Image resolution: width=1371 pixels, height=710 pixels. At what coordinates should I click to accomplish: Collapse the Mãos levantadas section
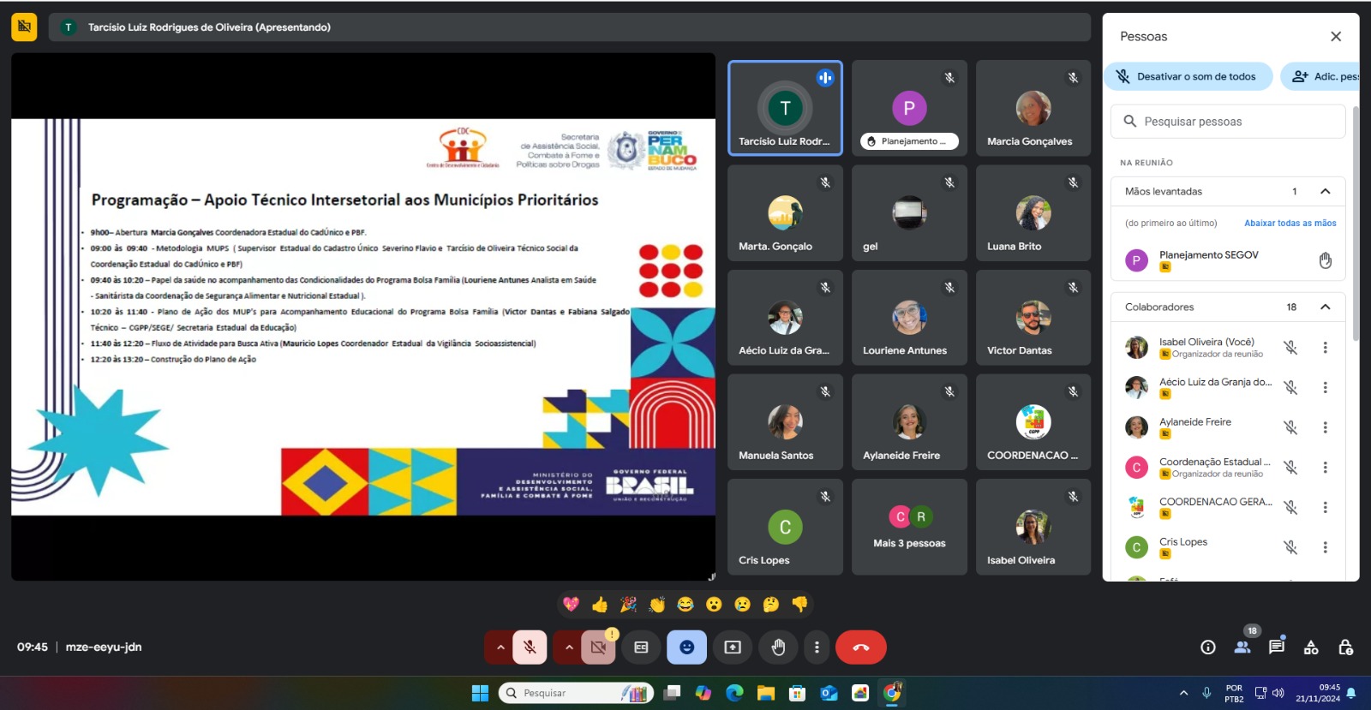coord(1325,191)
